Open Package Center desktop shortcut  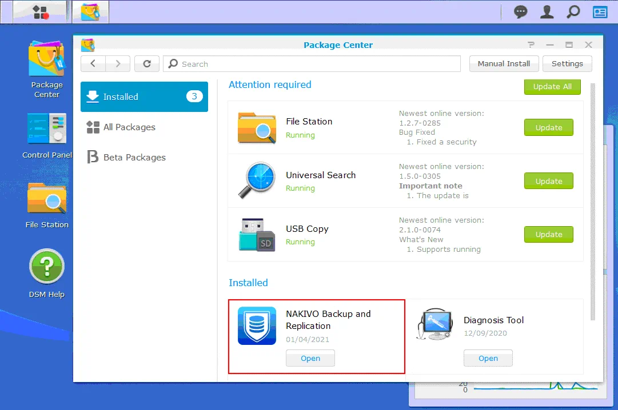pos(47,60)
